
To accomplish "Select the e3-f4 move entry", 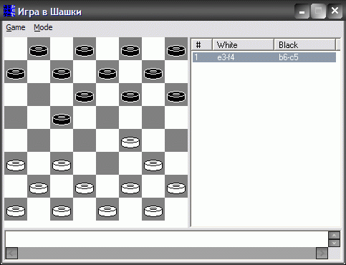I will (x=226, y=57).
